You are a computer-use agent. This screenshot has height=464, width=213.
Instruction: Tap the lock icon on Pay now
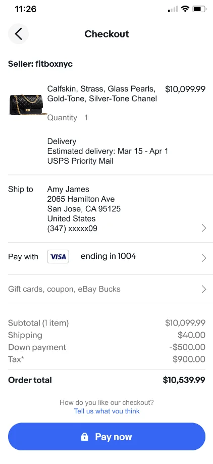point(84,437)
